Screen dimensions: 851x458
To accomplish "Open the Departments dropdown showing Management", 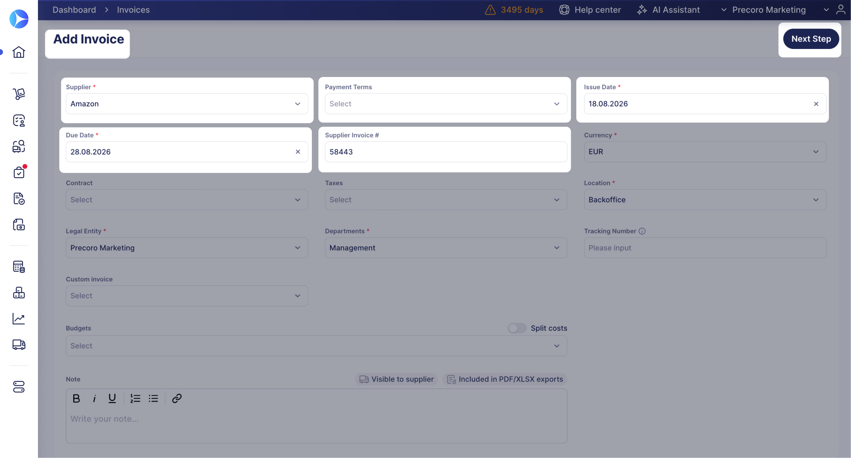I will (446, 248).
